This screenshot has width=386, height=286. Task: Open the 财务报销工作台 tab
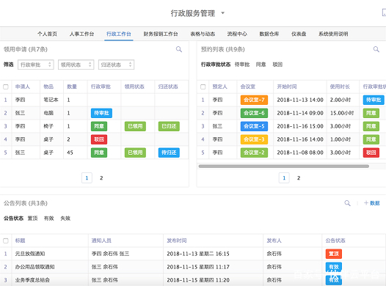point(161,34)
